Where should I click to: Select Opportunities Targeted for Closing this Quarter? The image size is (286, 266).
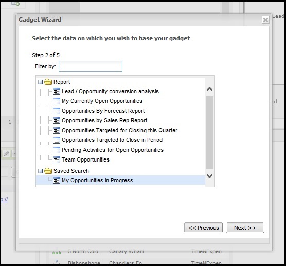[119, 130]
